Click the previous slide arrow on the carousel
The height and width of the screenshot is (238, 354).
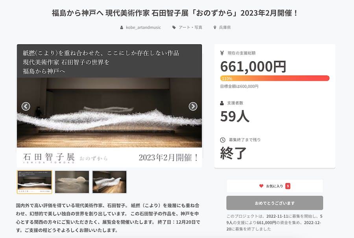(26, 106)
